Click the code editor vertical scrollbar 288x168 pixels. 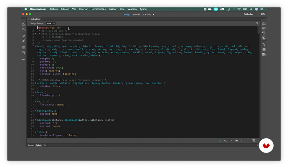tap(258, 30)
